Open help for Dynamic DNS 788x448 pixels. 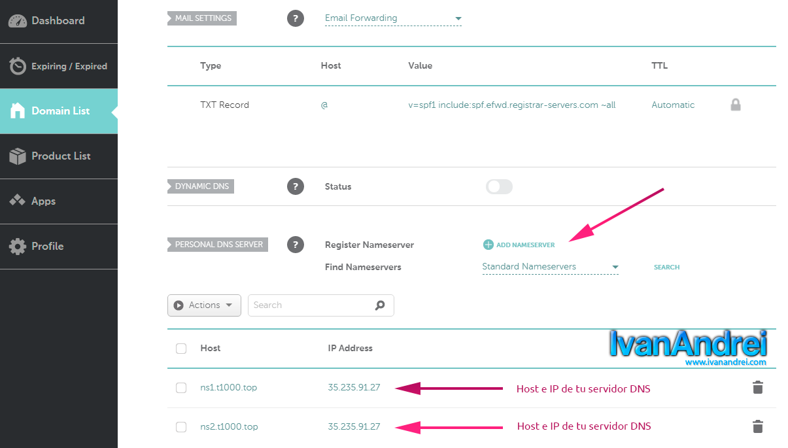click(x=296, y=186)
